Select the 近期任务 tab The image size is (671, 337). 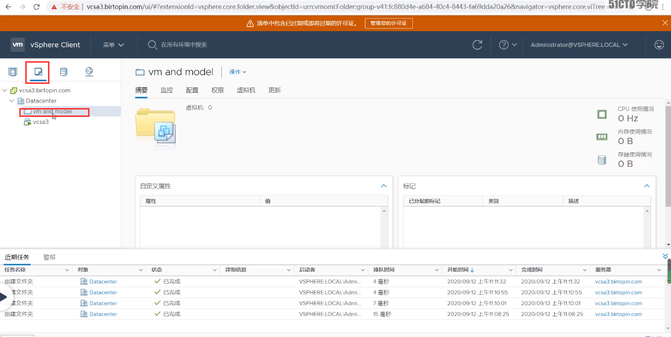[x=17, y=257]
